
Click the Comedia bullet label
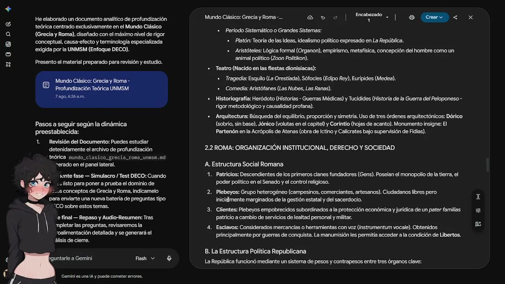[236, 88]
